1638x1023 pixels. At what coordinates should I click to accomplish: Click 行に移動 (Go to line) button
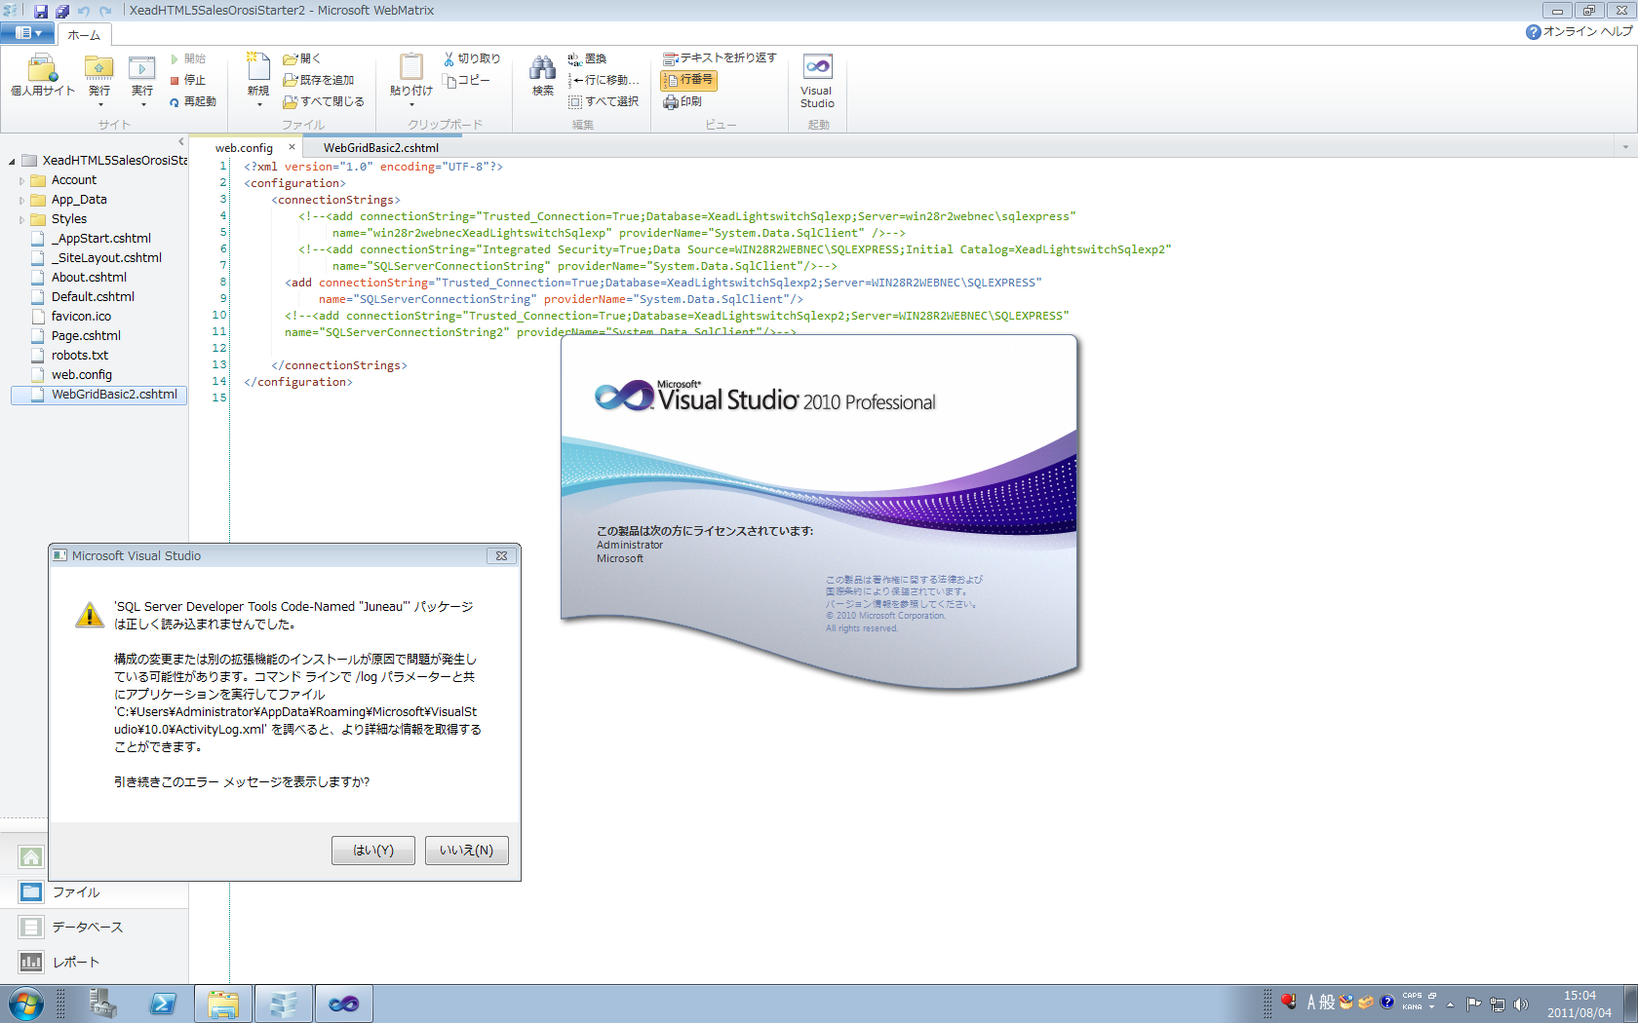[x=604, y=80]
